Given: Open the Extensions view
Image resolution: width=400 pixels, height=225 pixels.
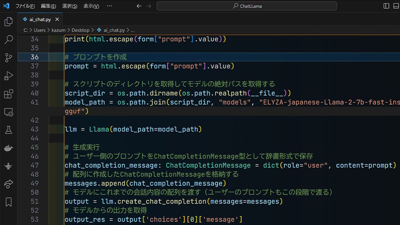Looking at the screenshot, I should (x=8, y=94).
